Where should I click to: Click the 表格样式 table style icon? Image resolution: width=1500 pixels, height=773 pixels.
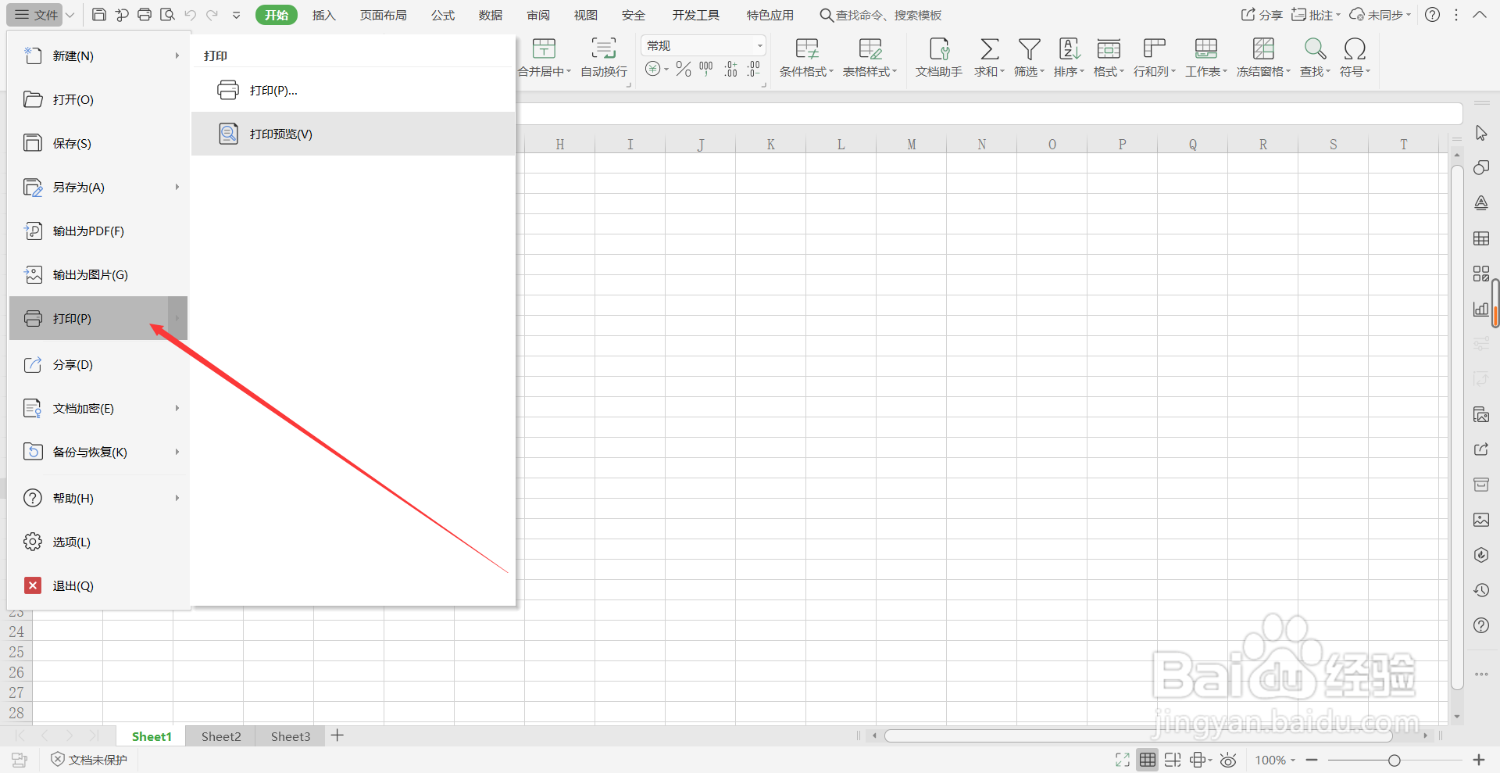click(x=870, y=49)
